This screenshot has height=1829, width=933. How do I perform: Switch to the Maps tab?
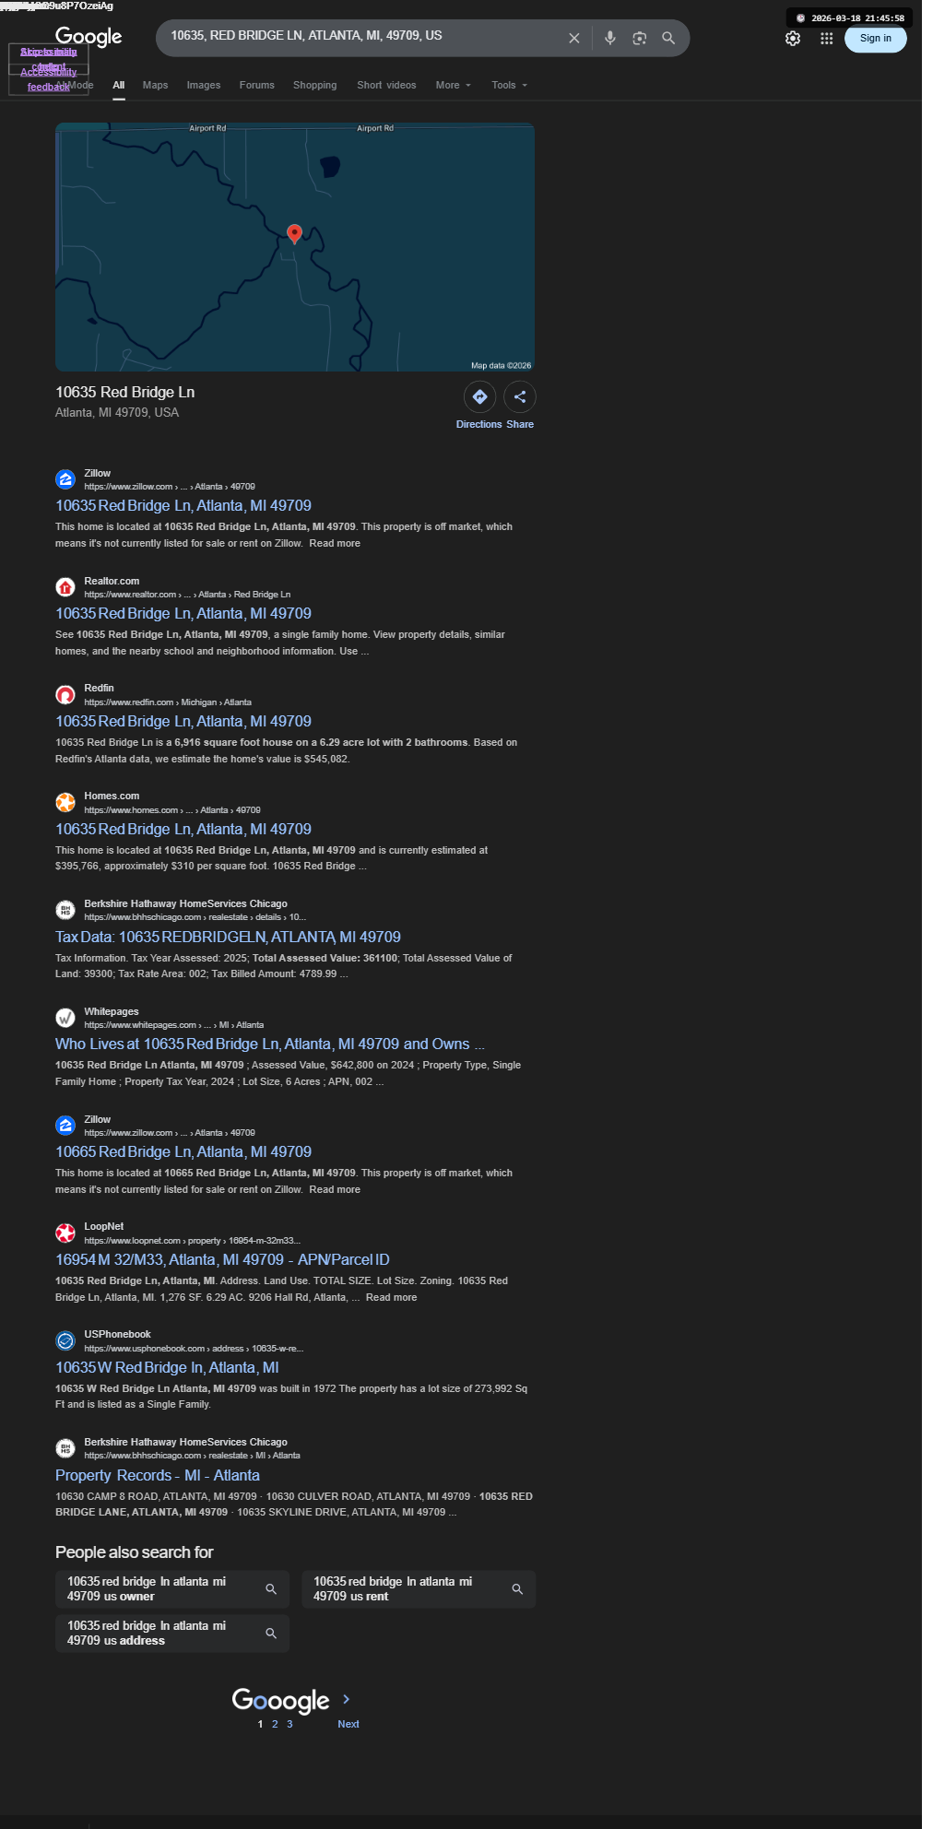tap(155, 85)
